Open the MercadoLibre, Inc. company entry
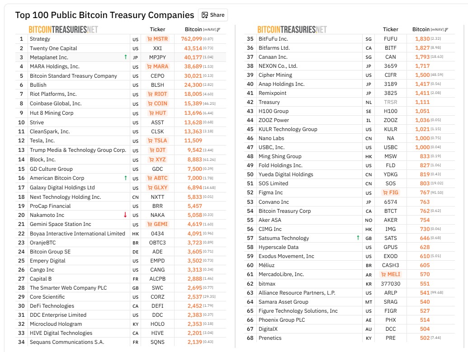Viewport: 468px width, 352px height. [281, 274]
